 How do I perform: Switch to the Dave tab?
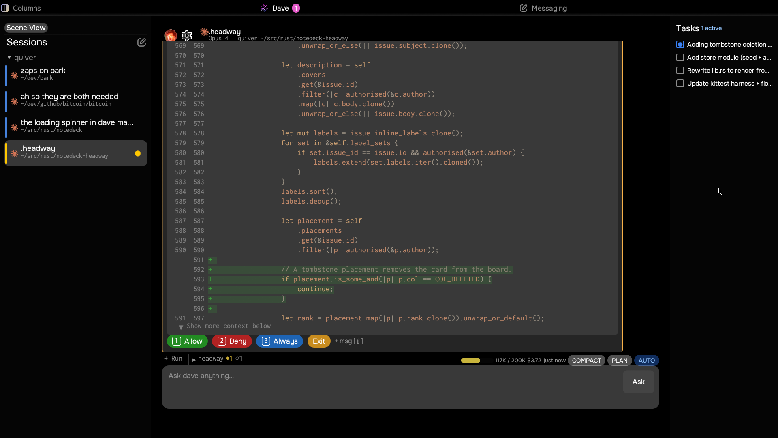(280, 8)
